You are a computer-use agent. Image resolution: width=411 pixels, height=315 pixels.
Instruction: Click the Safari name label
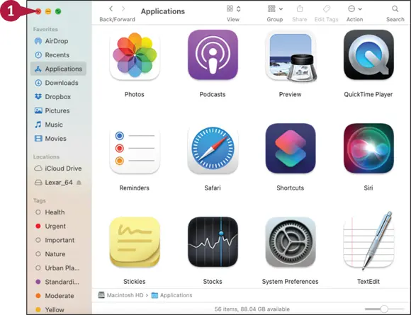(x=213, y=188)
